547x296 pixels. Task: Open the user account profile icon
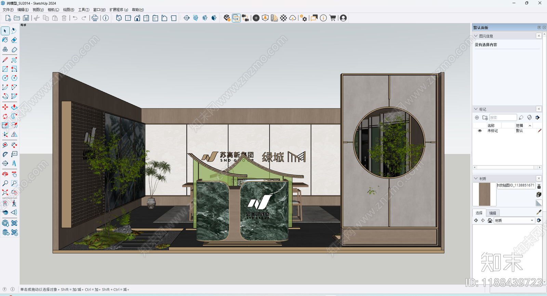343,18
